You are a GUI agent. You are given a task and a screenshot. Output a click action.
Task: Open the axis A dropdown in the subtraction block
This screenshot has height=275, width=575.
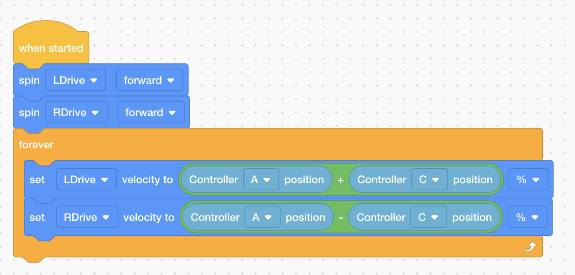pos(262,217)
